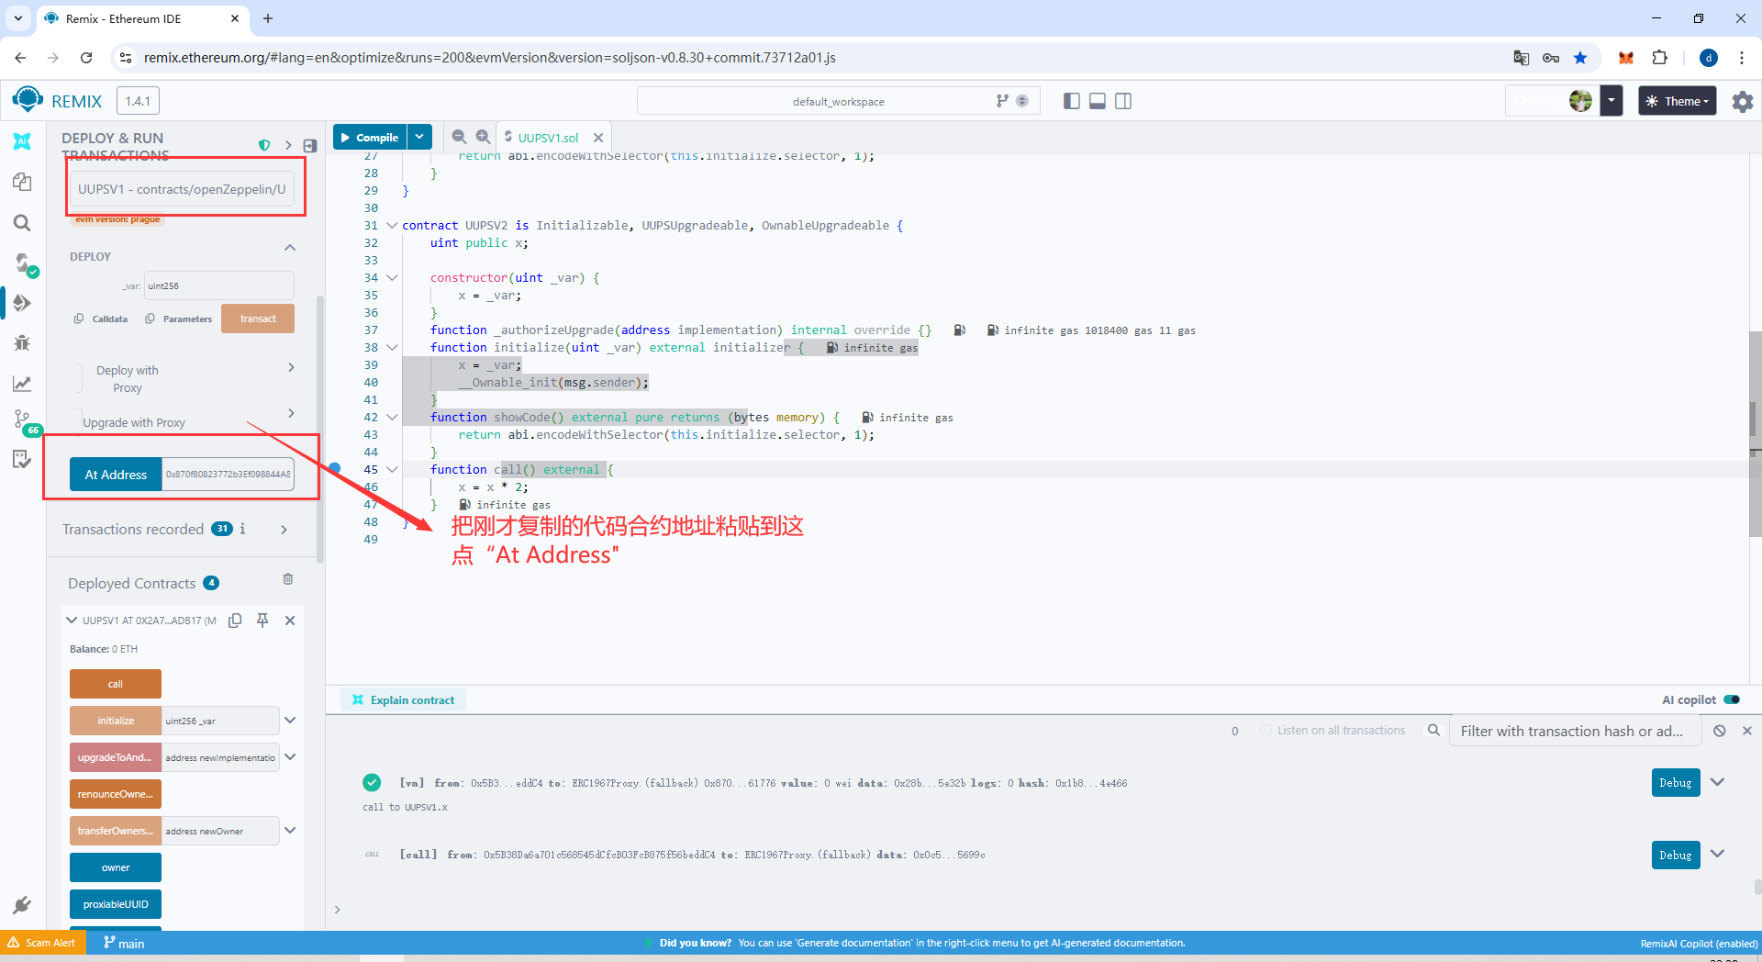This screenshot has width=1762, height=962.
Task: Click the green shield verification icon
Action: 264,145
